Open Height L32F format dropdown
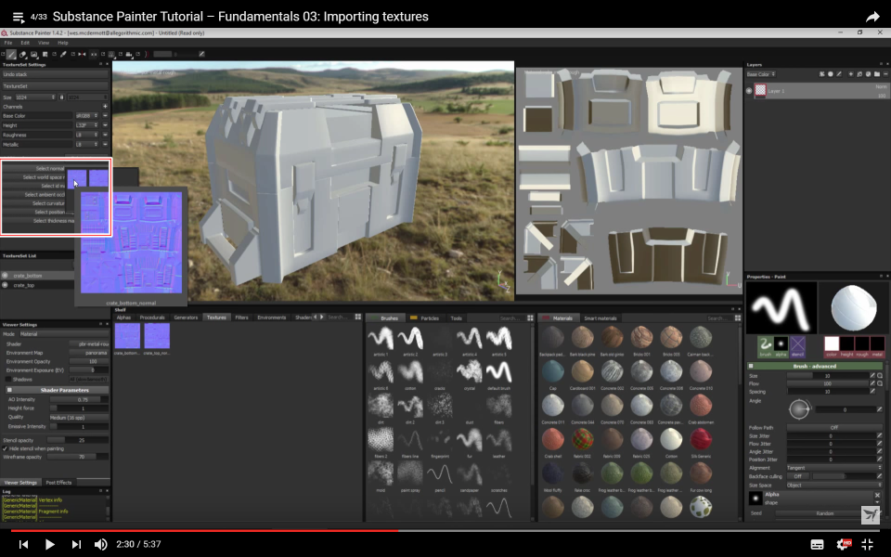The height and width of the screenshot is (557, 891). [x=86, y=125]
